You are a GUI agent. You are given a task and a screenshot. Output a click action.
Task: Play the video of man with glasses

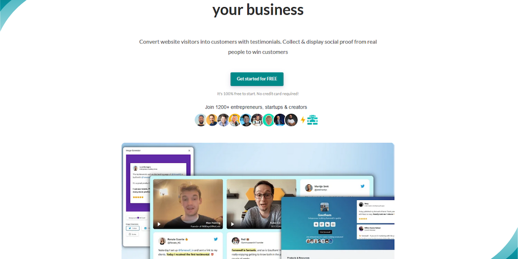coord(232,224)
